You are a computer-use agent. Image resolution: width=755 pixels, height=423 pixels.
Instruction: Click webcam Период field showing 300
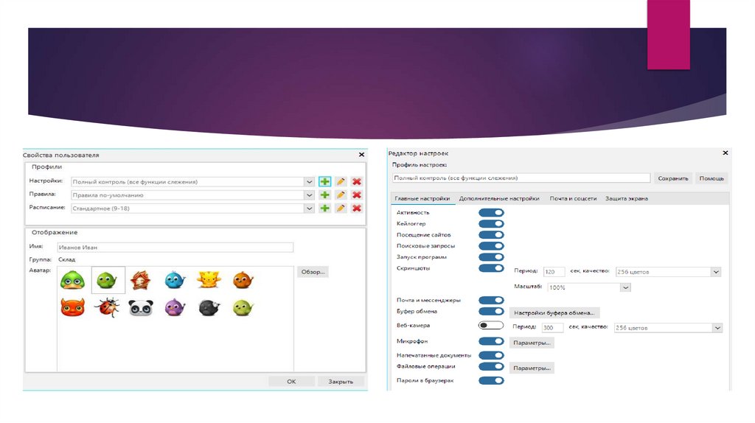pyautogui.click(x=552, y=328)
